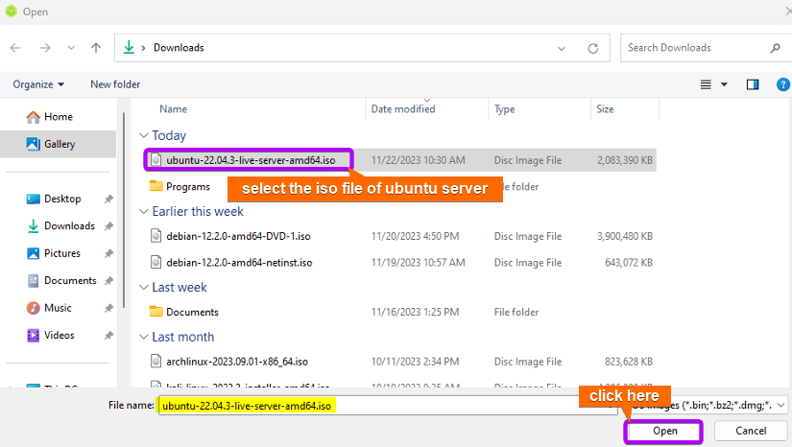Click the Downloads breadcrumb in address bar

pyautogui.click(x=179, y=48)
